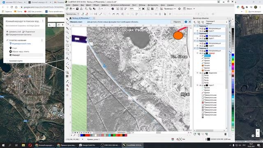Collapse Страница 4 in Object Manager

click(195, 48)
